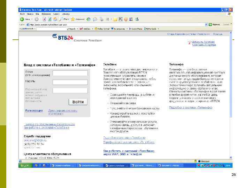Expand the Screensavers dropdown arrow
Viewport: 251px width, 188px height.
[x=127, y=29]
